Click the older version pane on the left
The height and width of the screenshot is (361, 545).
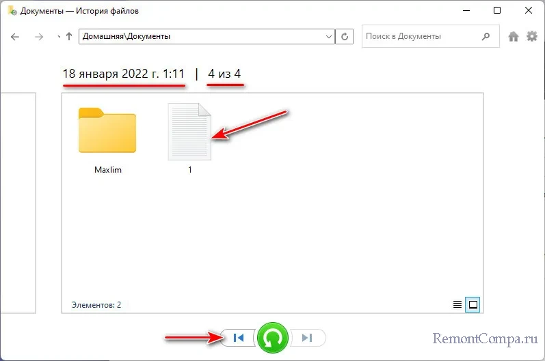pyautogui.click(x=17, y=205)
